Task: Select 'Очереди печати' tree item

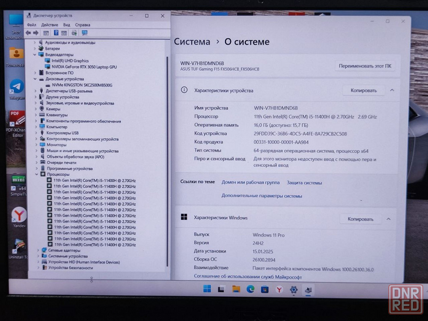Action: 61,162
